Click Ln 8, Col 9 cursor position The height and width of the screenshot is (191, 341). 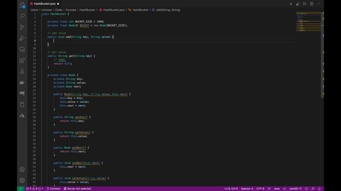(231, 189)
